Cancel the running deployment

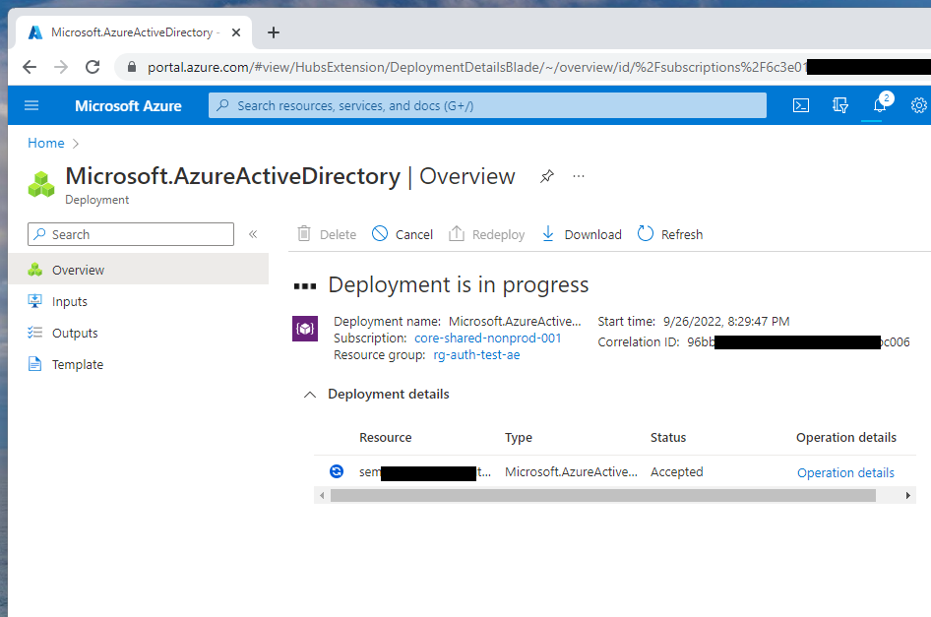click(402, 234)
